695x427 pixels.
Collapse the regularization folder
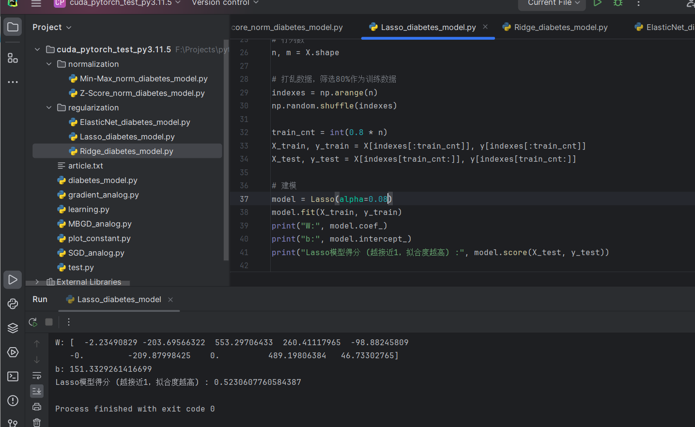(x=49, y=107)
